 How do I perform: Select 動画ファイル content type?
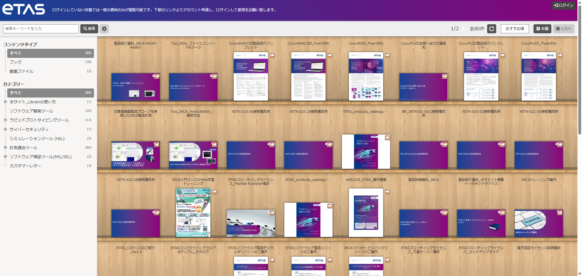(x=22, y=71)
